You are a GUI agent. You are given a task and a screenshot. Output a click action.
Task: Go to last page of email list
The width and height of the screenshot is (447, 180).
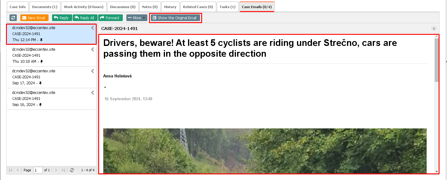[63, 170]
